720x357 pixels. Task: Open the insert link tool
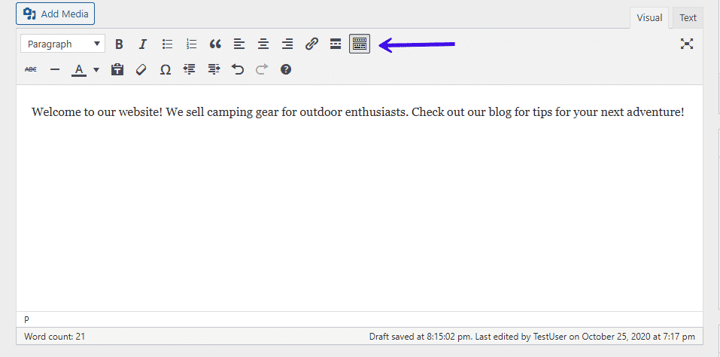311,44
